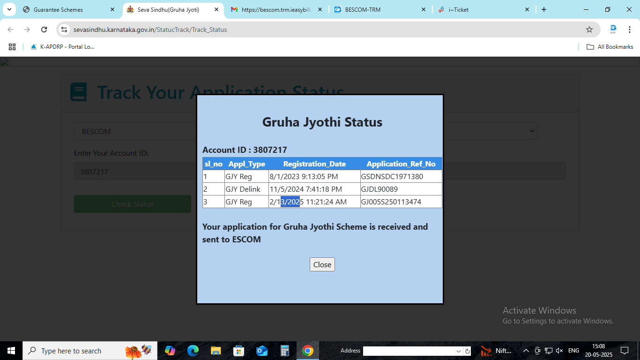Launch Copilot from the taskbar
Image resolution: width=640 pixels, height=360 pixels.
click(170, 351)
